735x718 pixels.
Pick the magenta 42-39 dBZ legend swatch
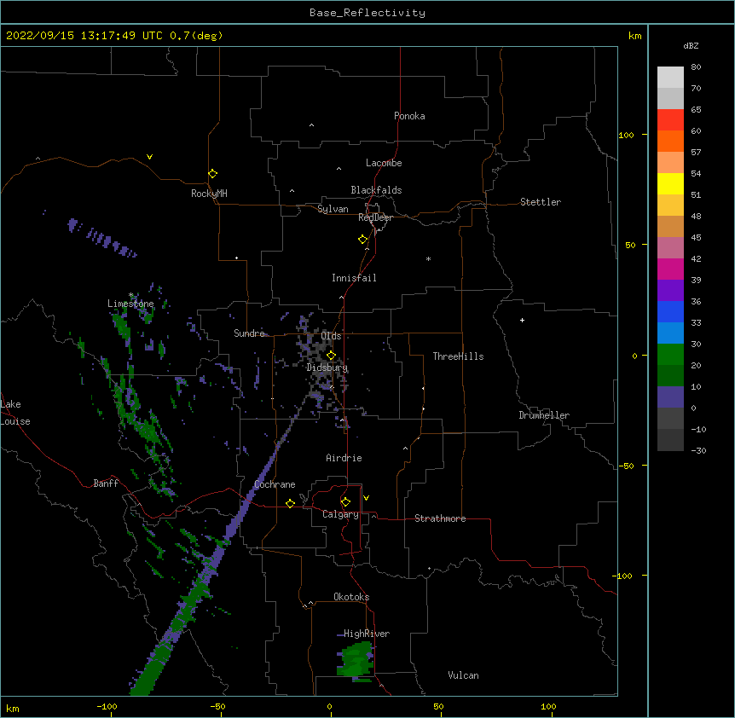670,269
